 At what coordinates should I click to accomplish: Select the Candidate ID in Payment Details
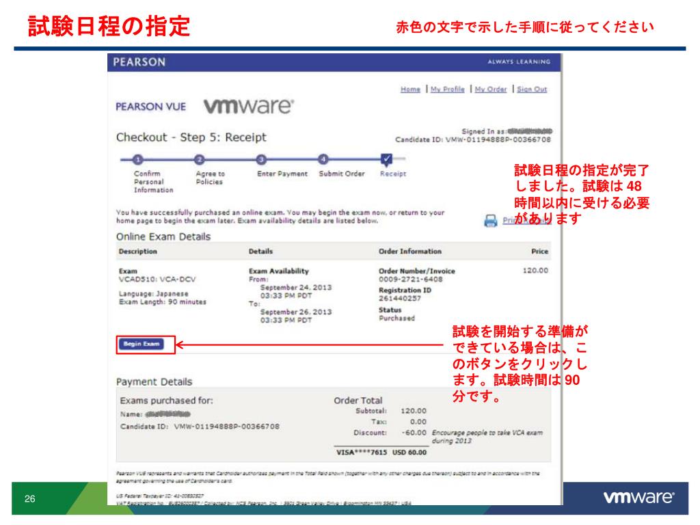point(227,427)
